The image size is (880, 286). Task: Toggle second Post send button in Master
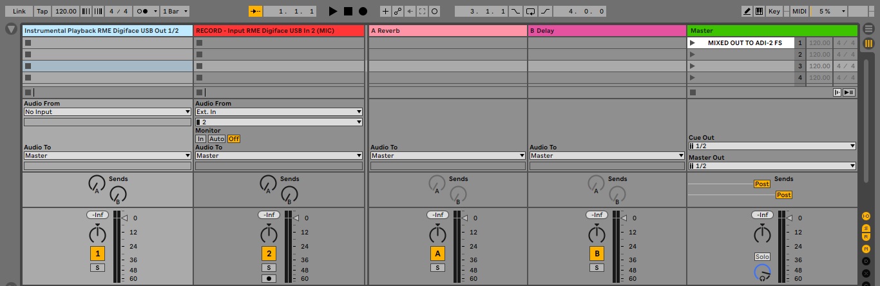tap(784, 195)
